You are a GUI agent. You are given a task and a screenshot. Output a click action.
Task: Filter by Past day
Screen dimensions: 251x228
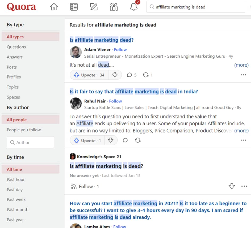click(x=15, y=190)
